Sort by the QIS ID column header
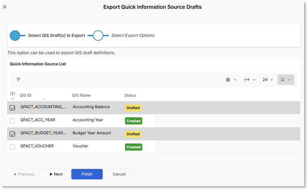 (x=25, y=95)
